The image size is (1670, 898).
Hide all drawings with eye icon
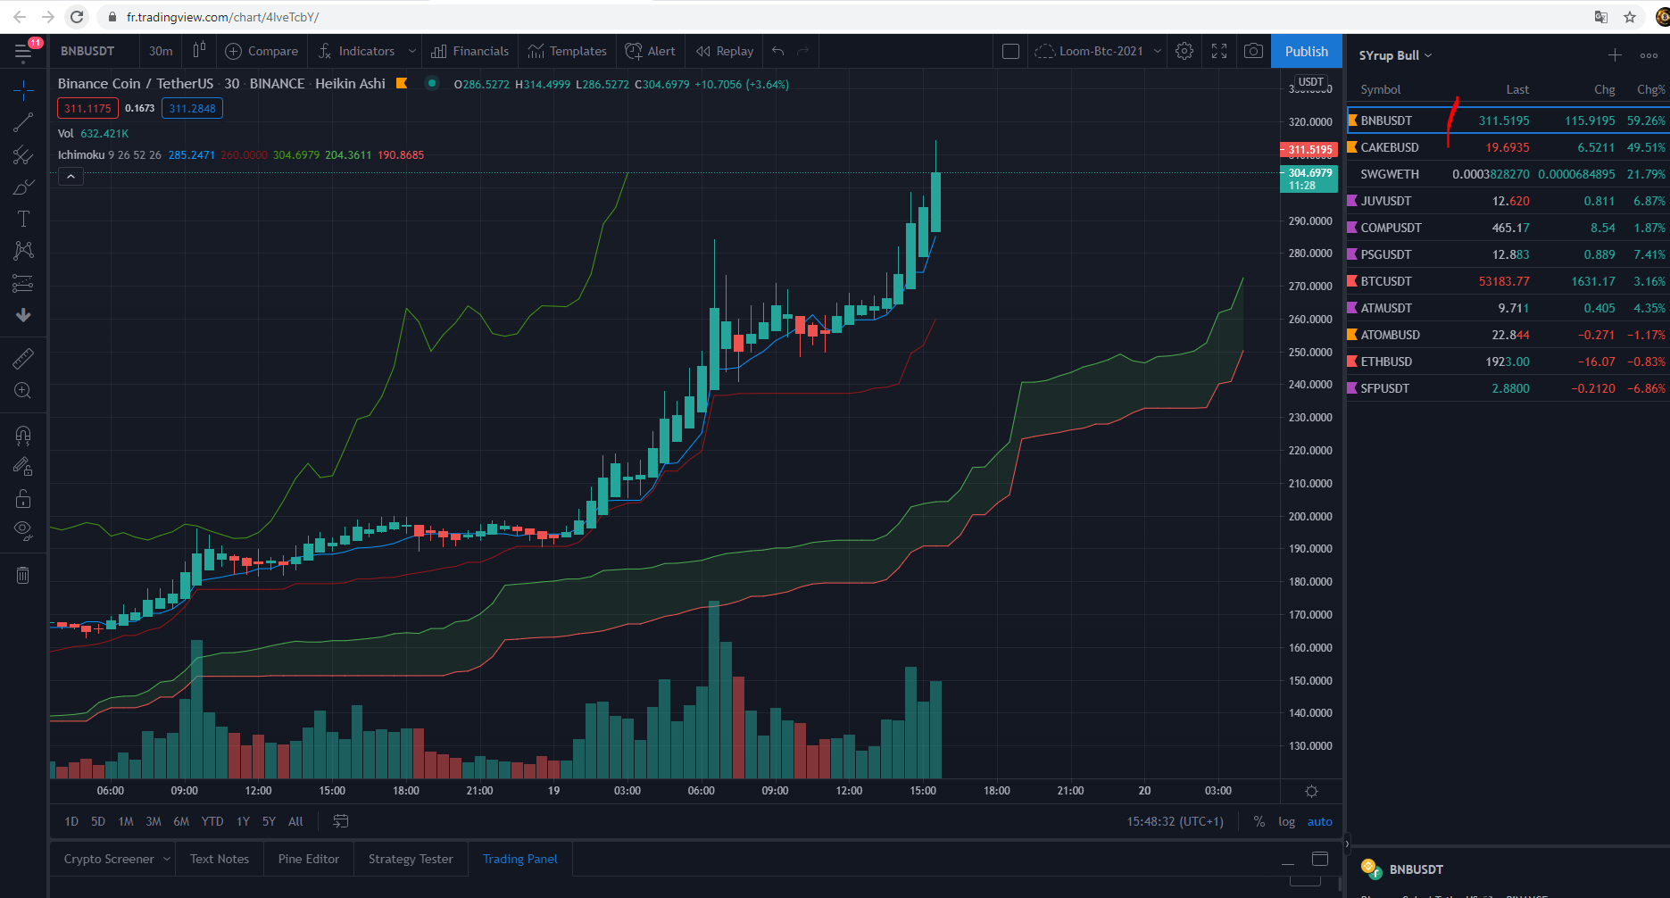pos(23,530)
